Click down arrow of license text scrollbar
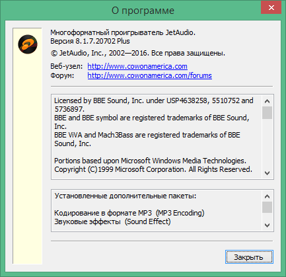This screenshot has width=286, height=277. pyautogui.click(x=267, y=173)
